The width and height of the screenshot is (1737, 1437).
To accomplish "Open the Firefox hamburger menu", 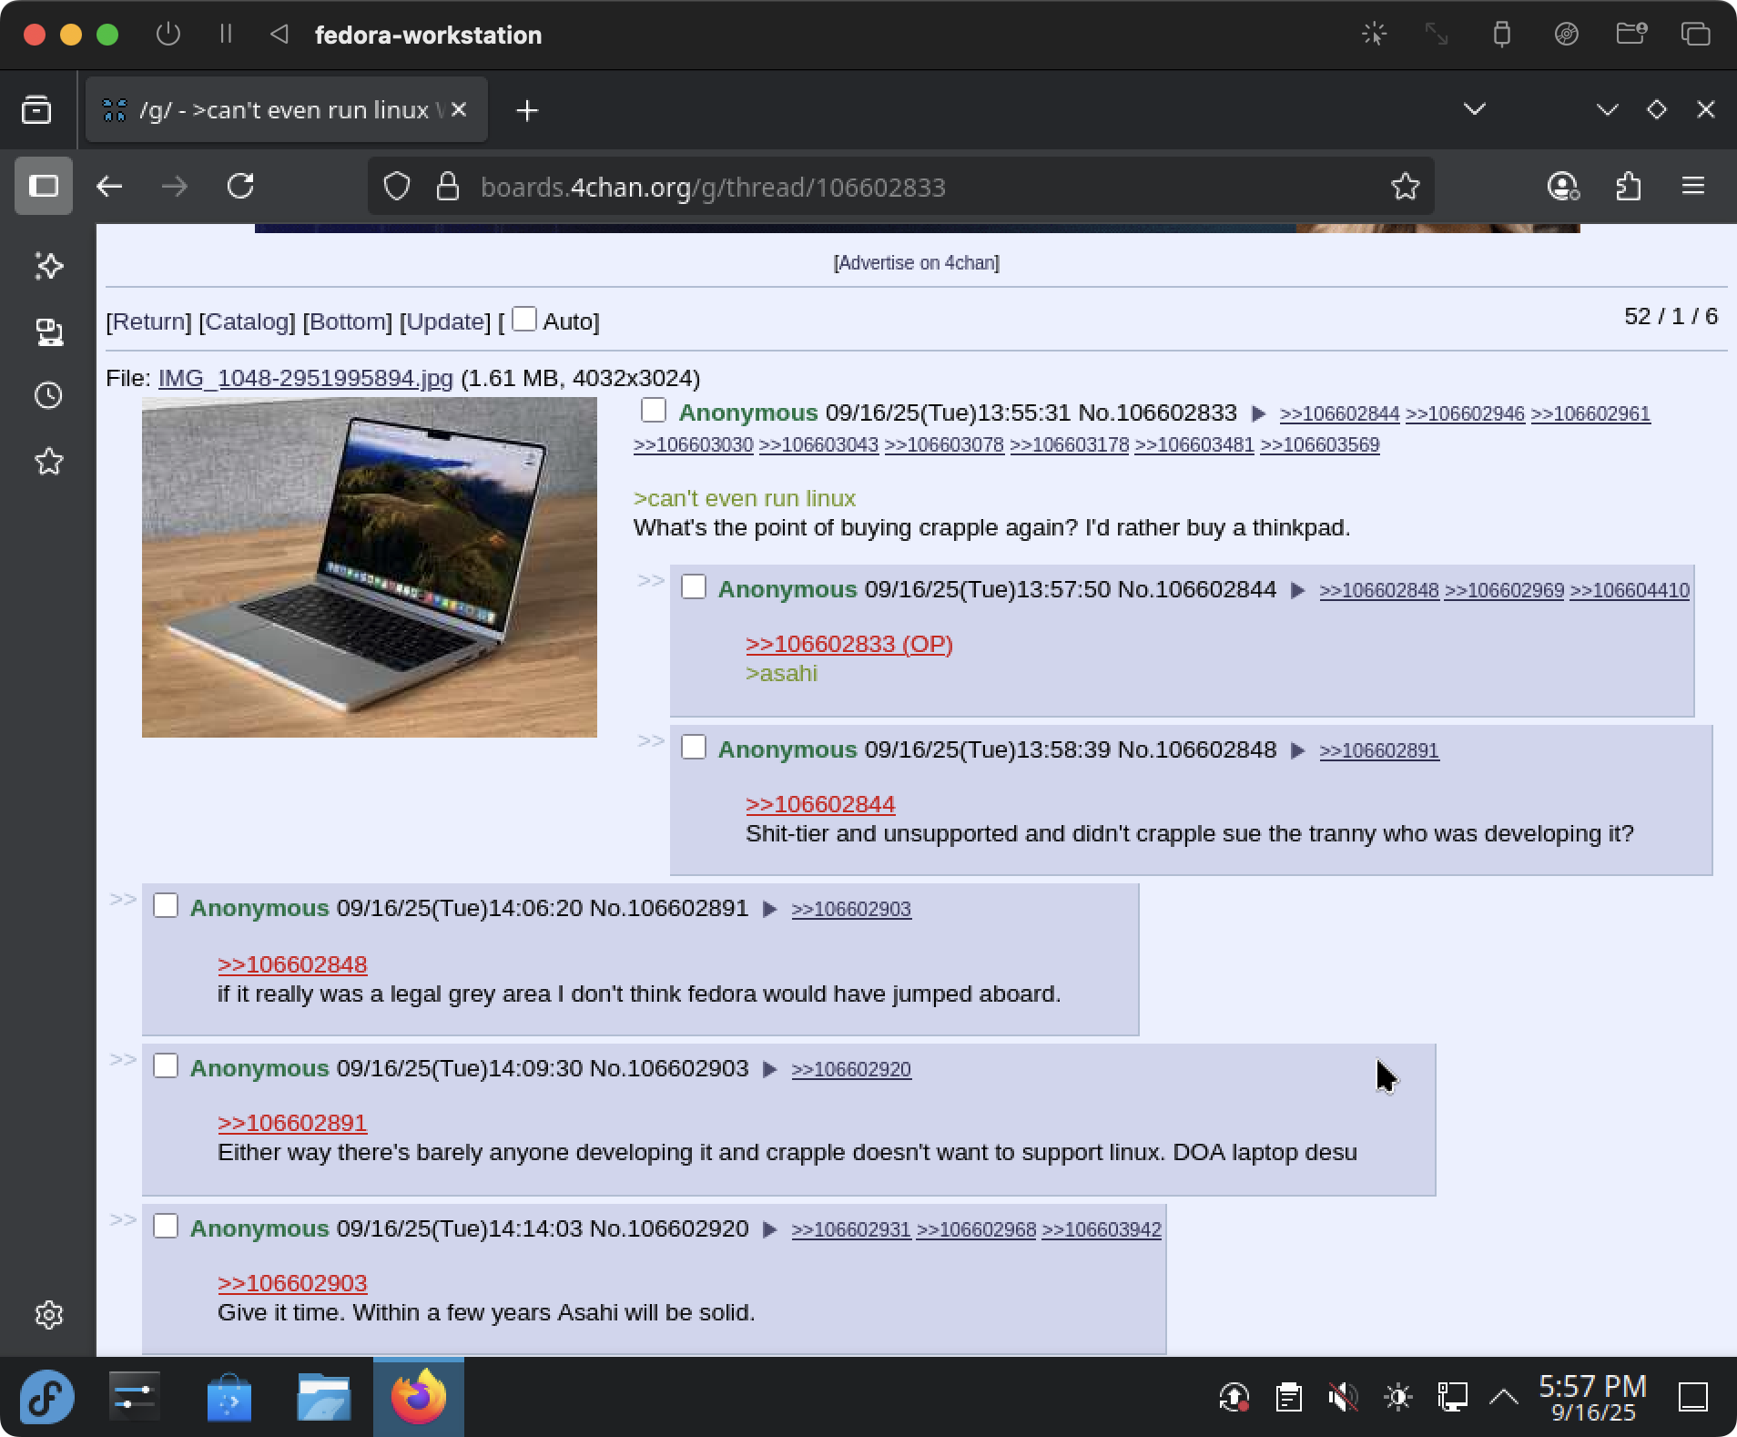I will point(1693,186).
